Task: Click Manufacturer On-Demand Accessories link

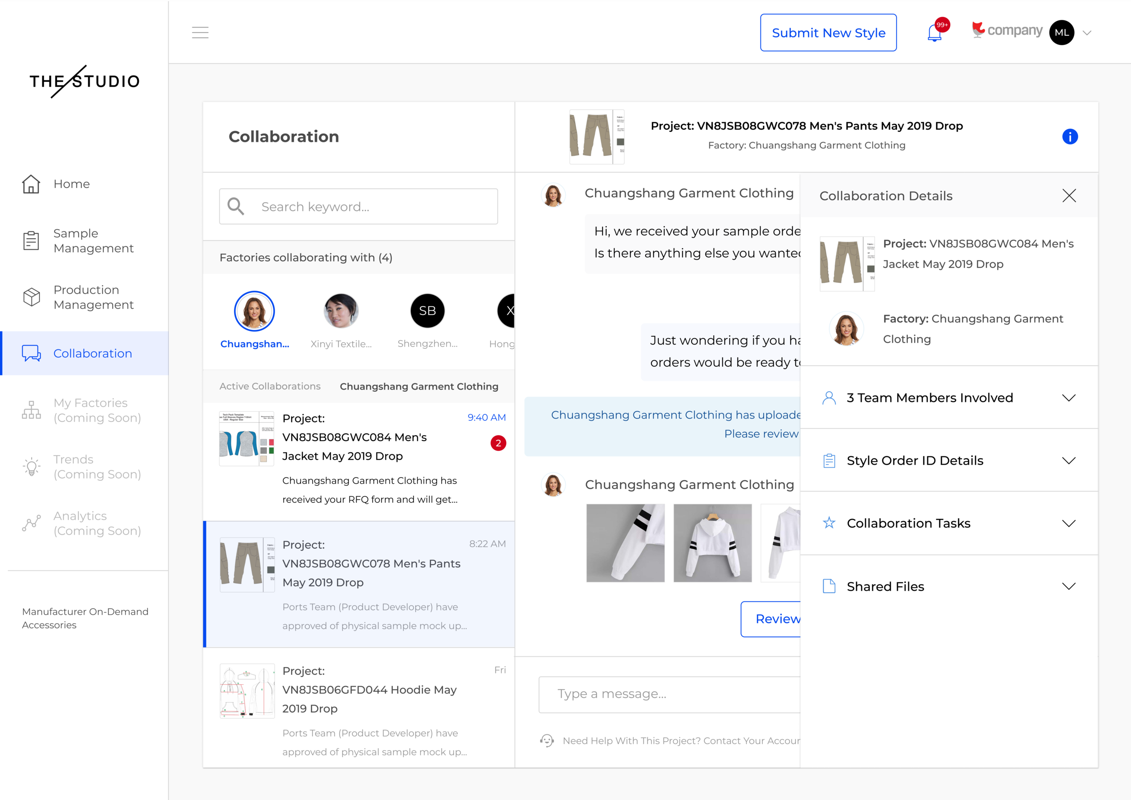Action: coord(86,618)
